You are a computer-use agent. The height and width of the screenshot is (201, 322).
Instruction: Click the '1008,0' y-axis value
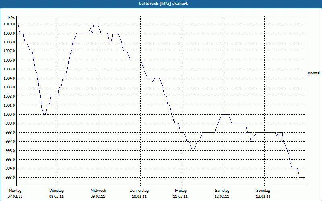[x=9, y=42]
